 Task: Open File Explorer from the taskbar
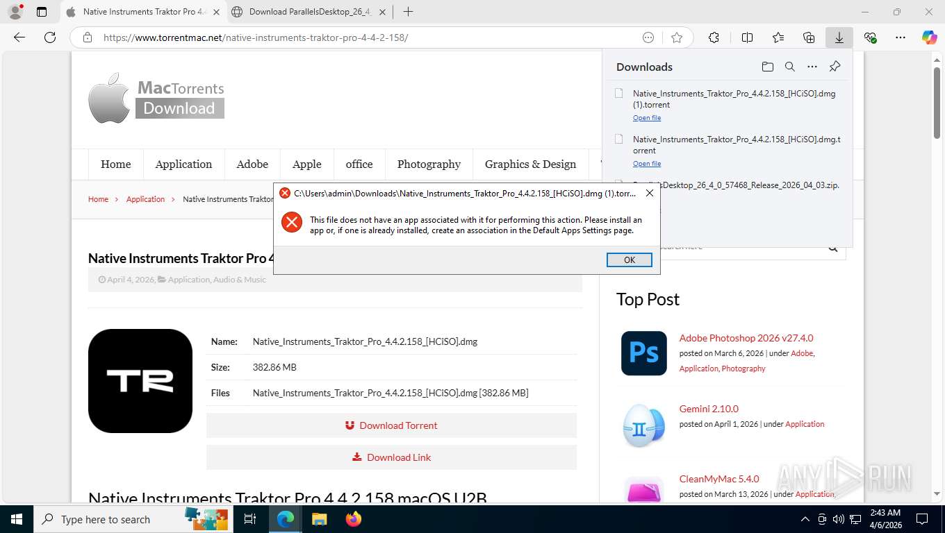319,519
